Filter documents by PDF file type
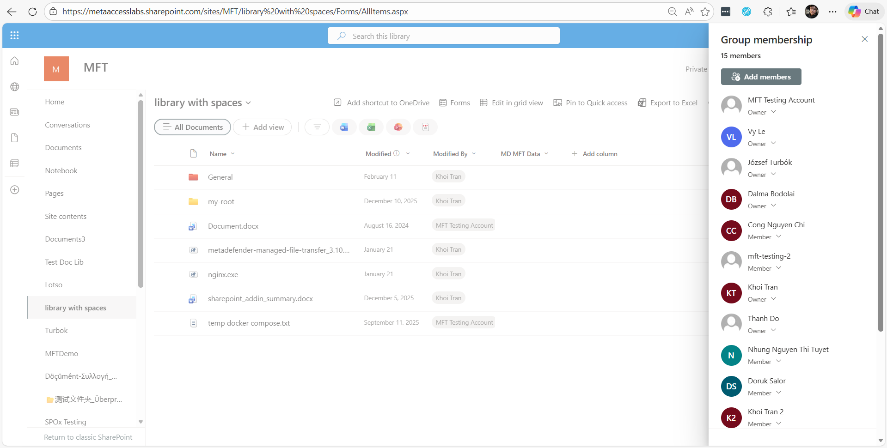Screen dimensions: 887x448 pos(425,127)
